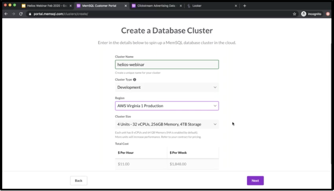
Task: Switch to Clickstream Advertising Data tab
Action: [157, 6]
